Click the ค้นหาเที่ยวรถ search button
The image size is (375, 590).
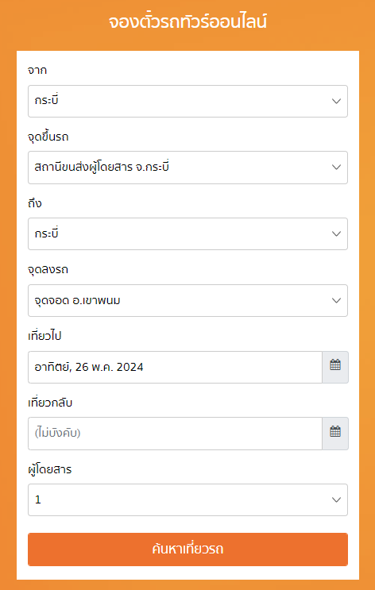[x=187, y=550]
